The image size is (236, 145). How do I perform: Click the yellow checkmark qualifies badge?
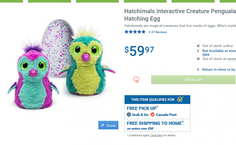coord(180,100)
